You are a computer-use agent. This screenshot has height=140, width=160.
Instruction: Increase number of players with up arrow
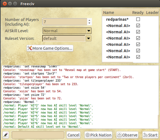point(89,20)
